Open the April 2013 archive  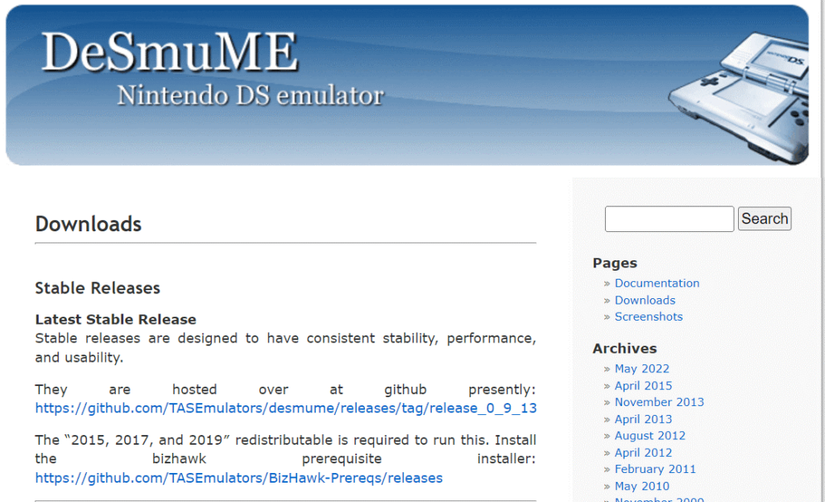point(643,419)
